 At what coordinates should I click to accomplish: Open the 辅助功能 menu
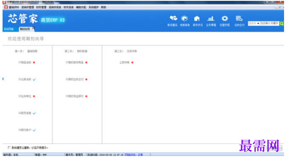(81, 7)
